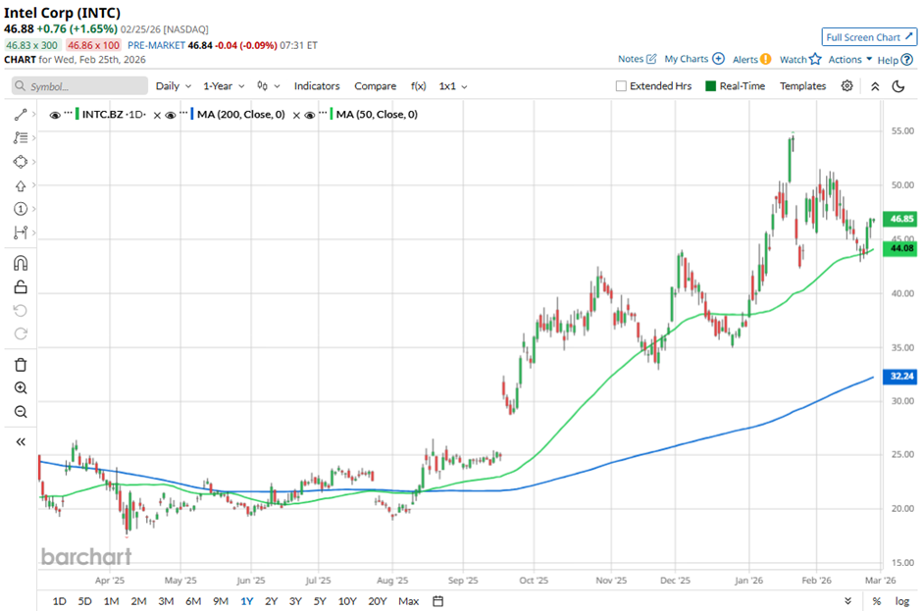922x611 pixels.
Task: Click the Full Screen Chart button
Action: 868,37
